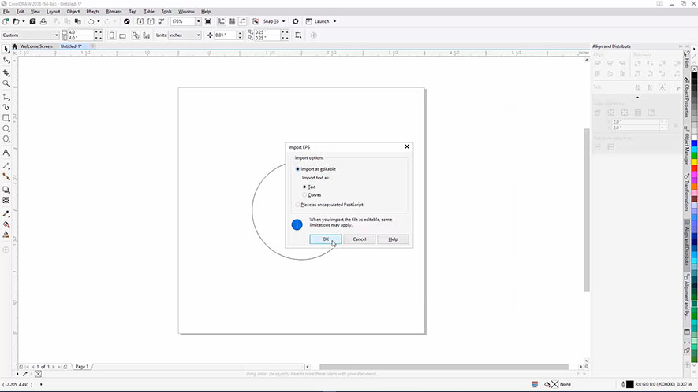698x392 pixels.
Task: Open the zoom level dropdown
Action: click(198, 21)
